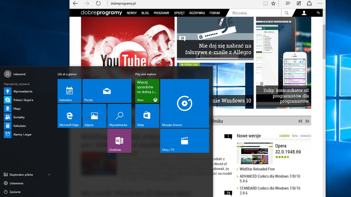Click the user account icon on dobreprogramy

tap(304, 13)
